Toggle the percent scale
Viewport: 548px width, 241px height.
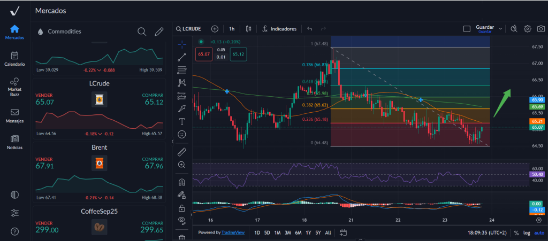pos(516,232)
